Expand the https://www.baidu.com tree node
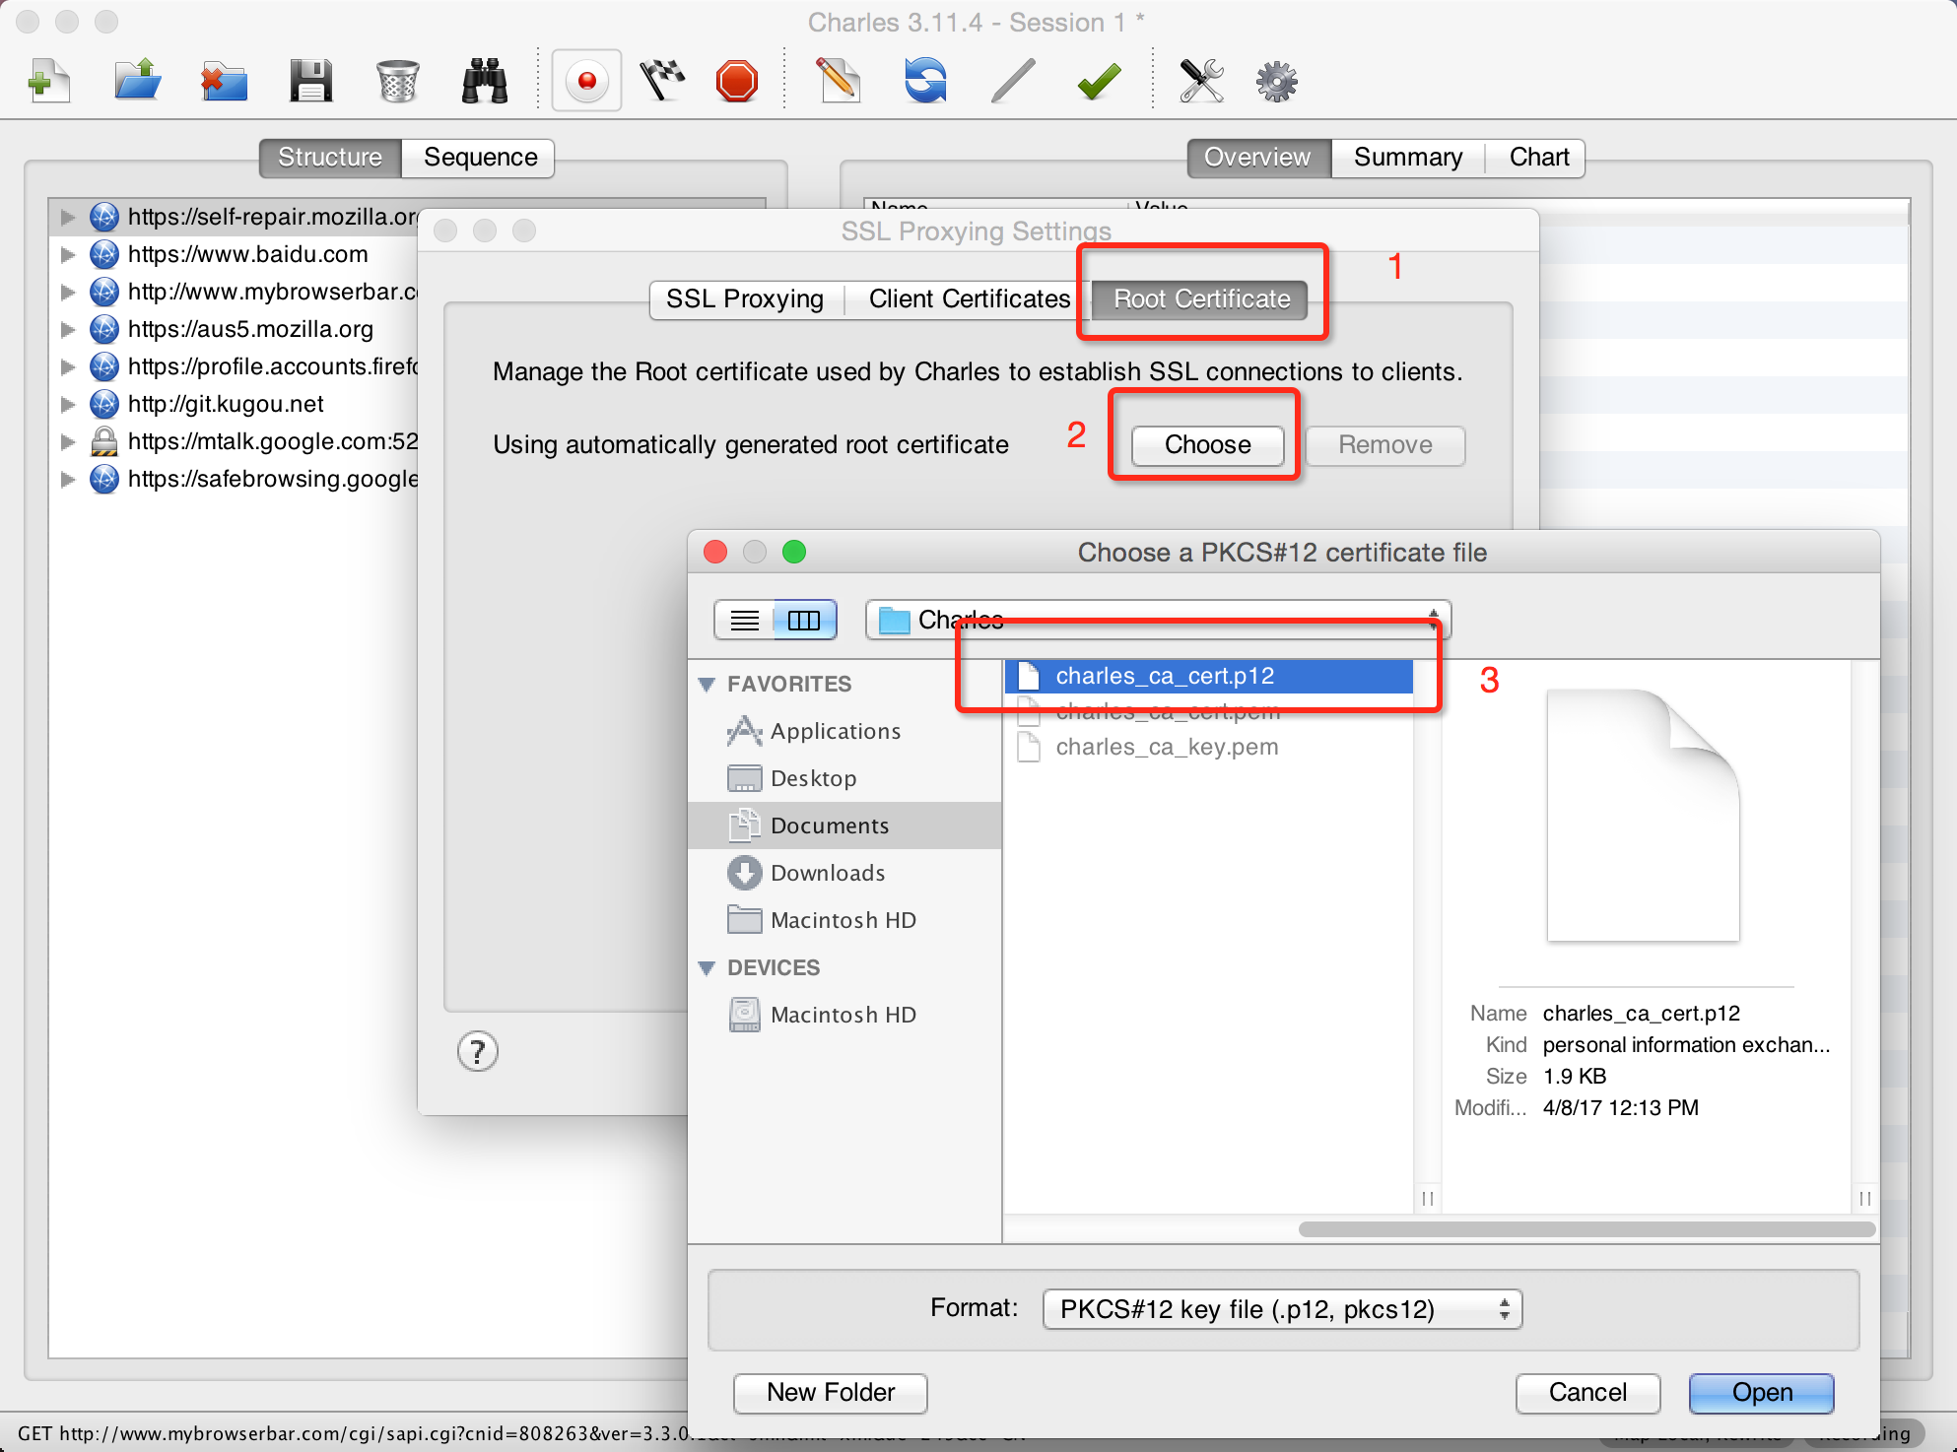The image size is (1957, 1452). tap(68, 255)
